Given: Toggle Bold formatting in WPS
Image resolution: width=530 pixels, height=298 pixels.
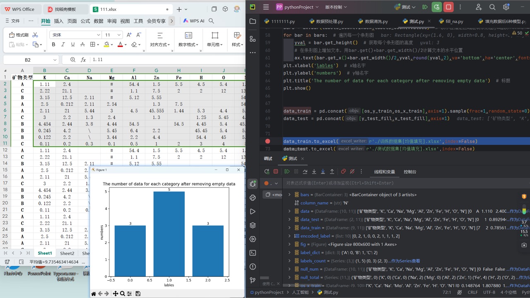Looking at the screenshot, I should [53, 45].
